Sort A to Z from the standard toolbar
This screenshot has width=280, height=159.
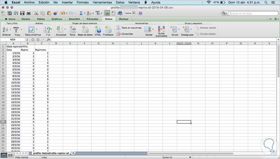(x=89, y=13)
